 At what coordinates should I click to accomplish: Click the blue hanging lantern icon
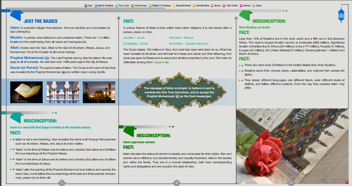click(x=341, y=14)
